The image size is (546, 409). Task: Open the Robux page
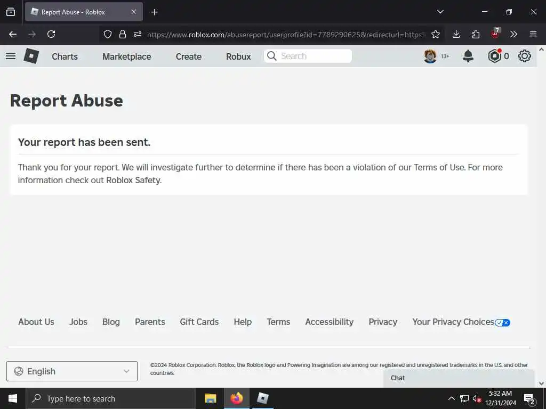(238, 56)
